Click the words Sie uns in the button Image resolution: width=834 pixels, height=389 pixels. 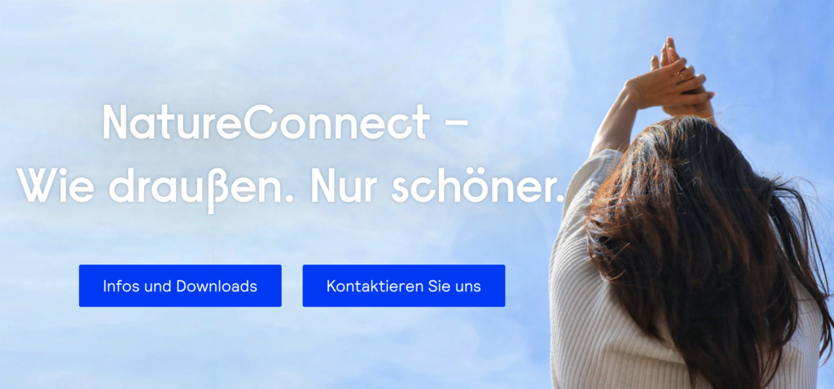pyautogui.click(x=454, y=286)
